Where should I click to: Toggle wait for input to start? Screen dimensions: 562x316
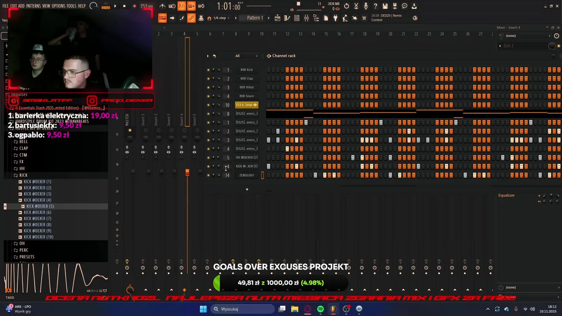coord(172,6)
